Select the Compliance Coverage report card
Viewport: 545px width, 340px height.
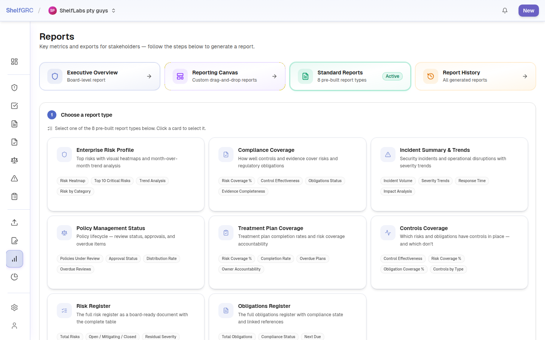click(288, 174)
